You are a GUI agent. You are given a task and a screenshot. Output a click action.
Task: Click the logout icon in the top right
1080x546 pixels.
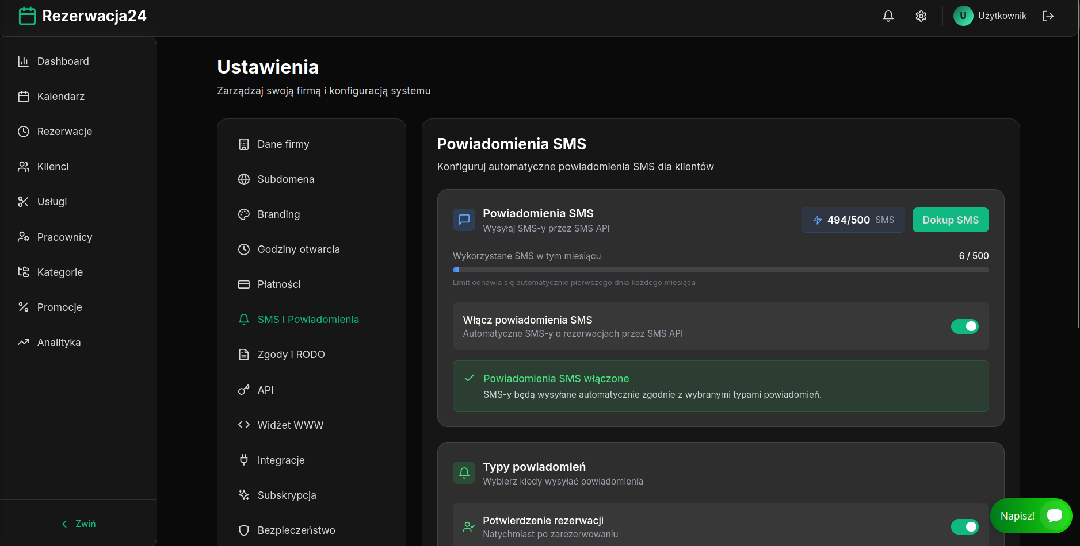pos(1048,16)
